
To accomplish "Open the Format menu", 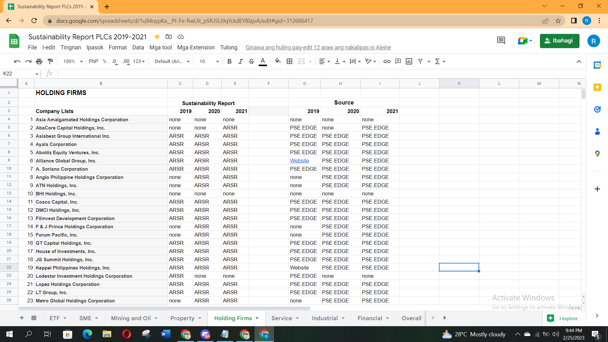I will (x=118, y=47).
